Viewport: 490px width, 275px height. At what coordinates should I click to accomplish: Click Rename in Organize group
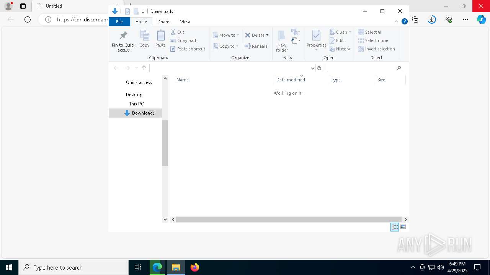point(256,46)
